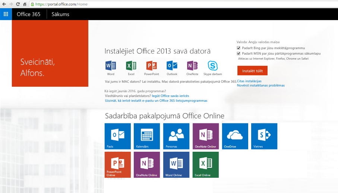Uncheck the Padarīt MSN par sākumlapu checkbox
338x193 pixels.
pyautogui.click(x=239, y=53)
